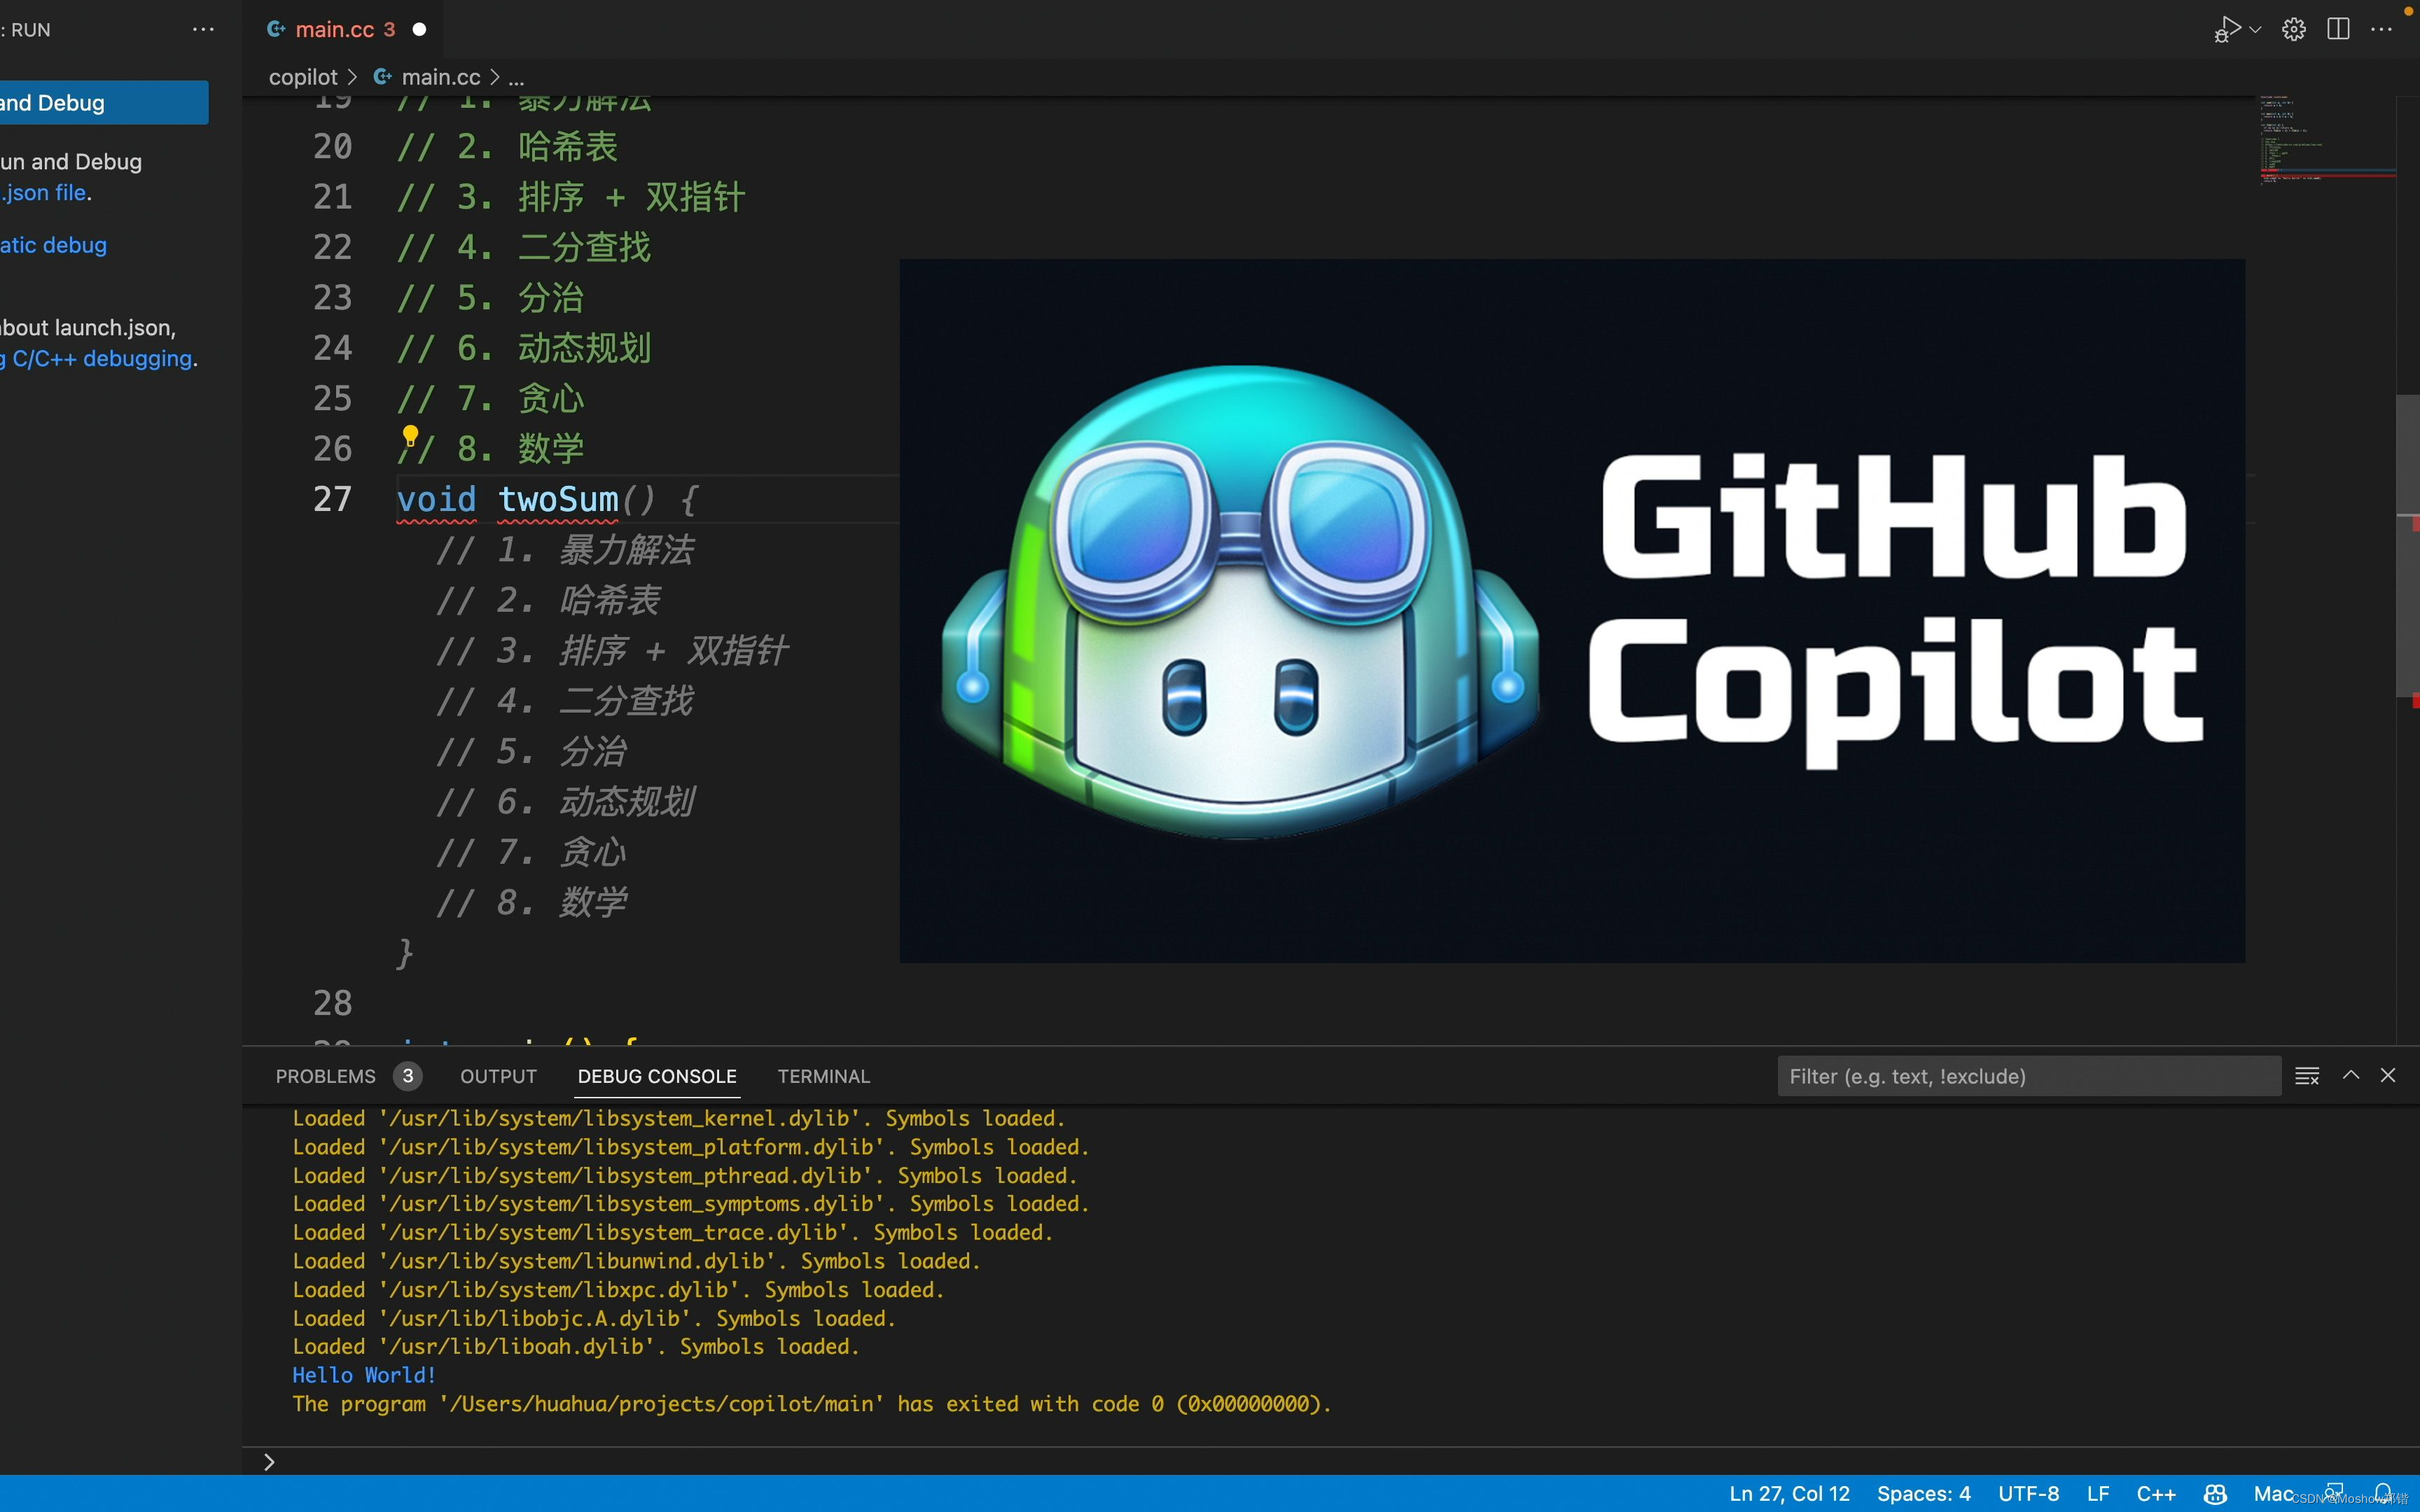Click line number 20 in the gutter
Viewport: 2420px width, 1512px height.
[x=332, y=146]
